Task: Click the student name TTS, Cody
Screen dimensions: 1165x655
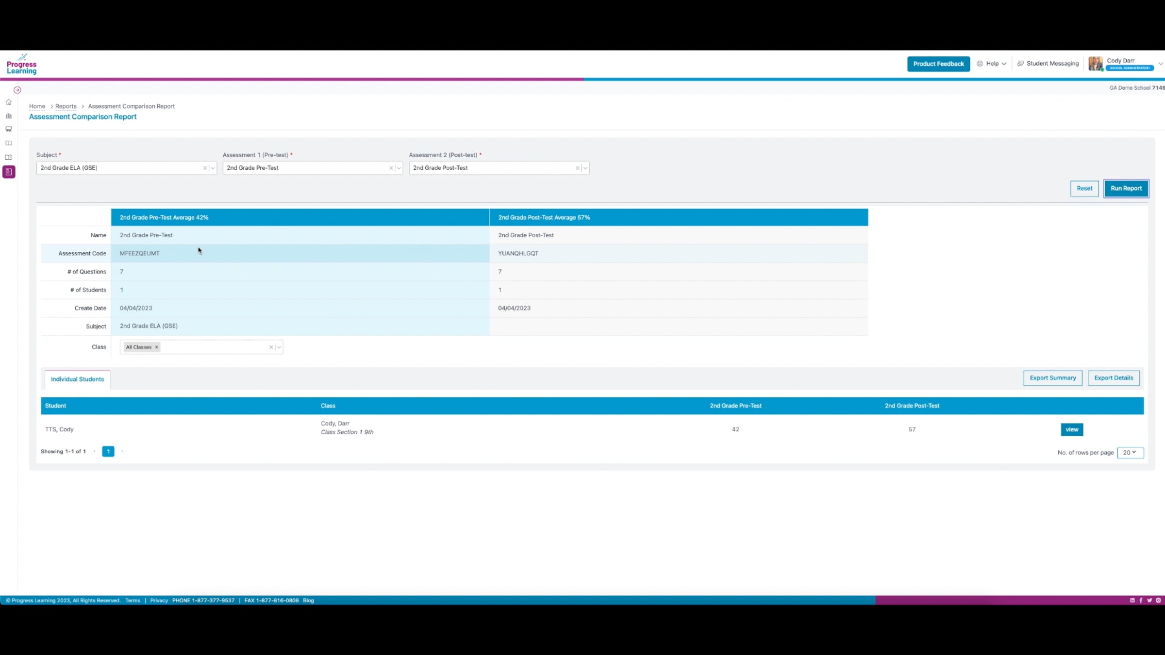Action: click(x=59, y=429)
